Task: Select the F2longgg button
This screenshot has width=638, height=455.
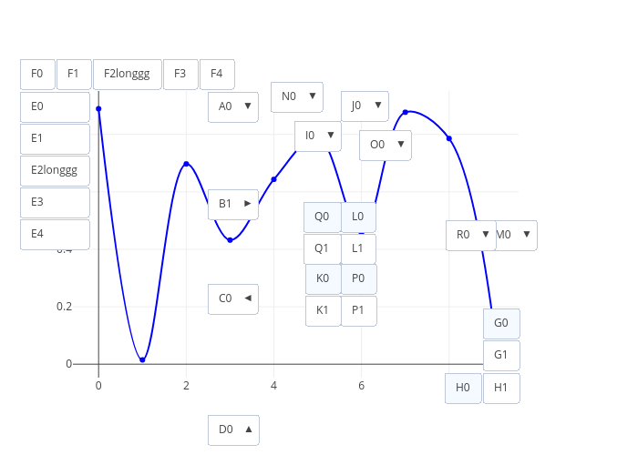Action: pyautogui.click(x=128, y=75)
